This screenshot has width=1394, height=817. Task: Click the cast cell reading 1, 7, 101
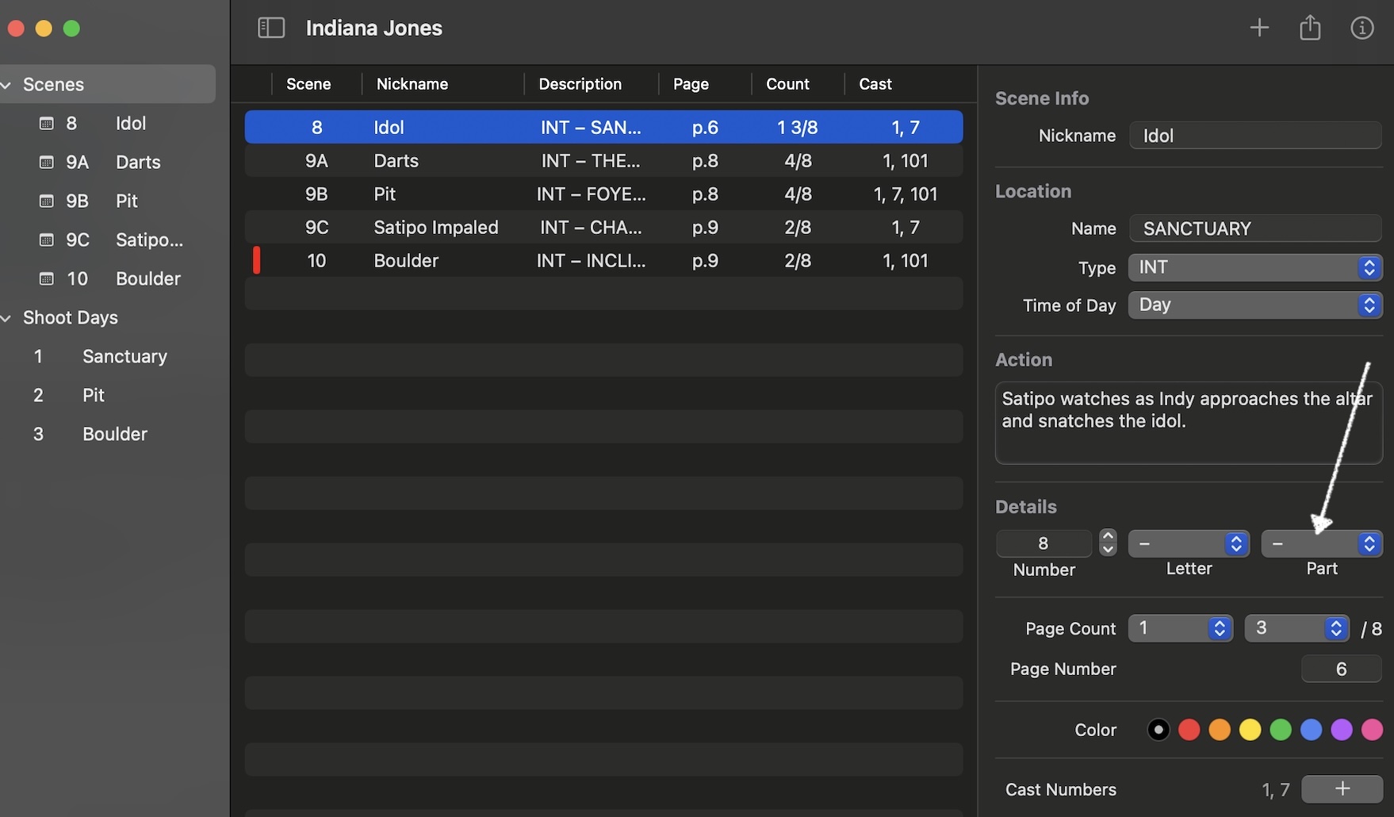coord(905,194)
